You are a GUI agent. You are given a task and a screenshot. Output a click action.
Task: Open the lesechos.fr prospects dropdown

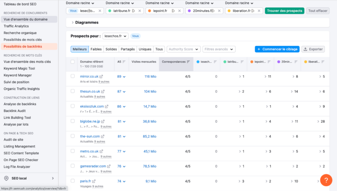pyautogui.click(x=115, y=36)
